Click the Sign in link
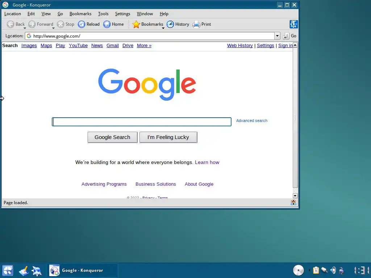Screen dimensions: 371x278 [285, 46]
